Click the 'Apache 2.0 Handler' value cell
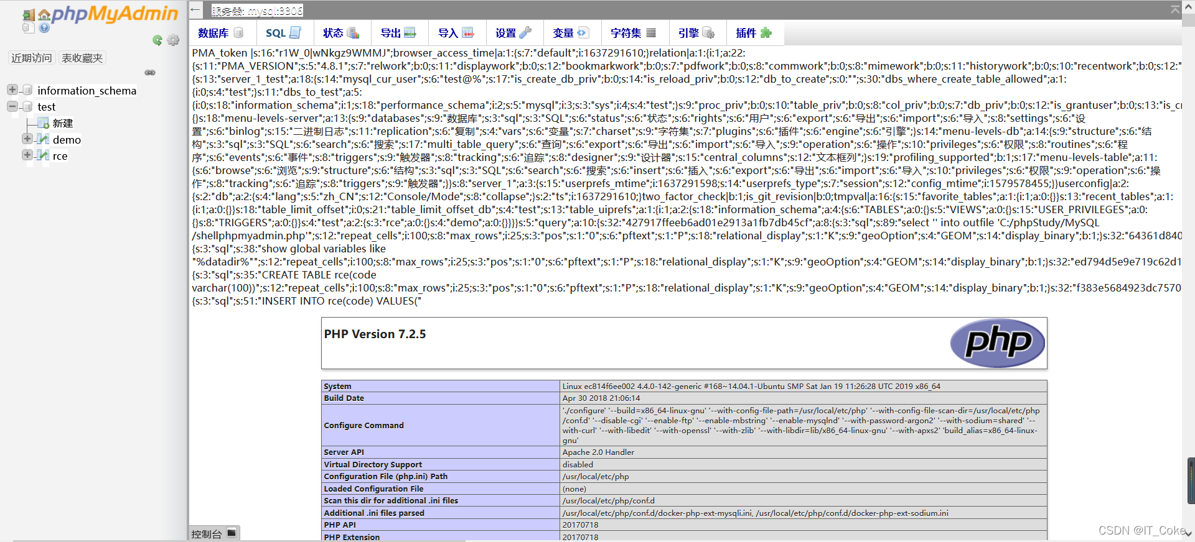 tap(804, 452)
